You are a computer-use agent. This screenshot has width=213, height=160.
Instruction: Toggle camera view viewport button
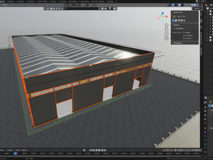coord(166,34)
